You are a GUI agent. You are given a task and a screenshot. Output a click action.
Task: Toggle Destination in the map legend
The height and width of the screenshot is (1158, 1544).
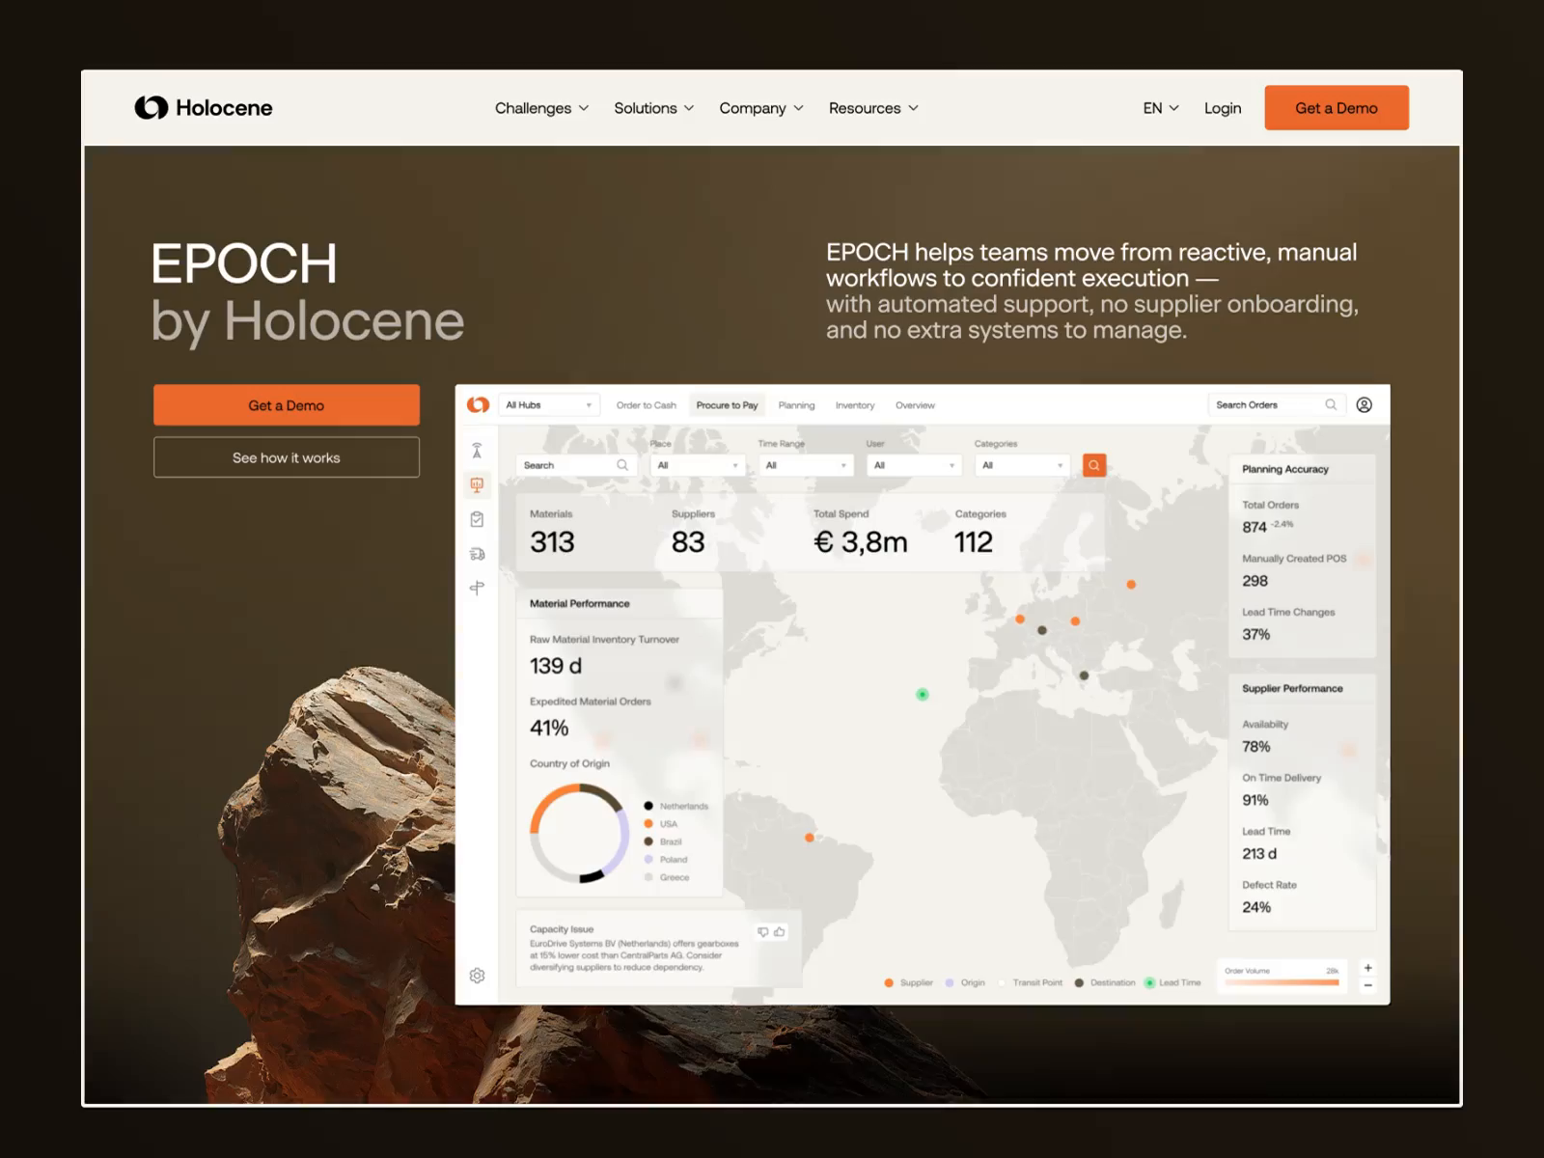coord(1105,983)
